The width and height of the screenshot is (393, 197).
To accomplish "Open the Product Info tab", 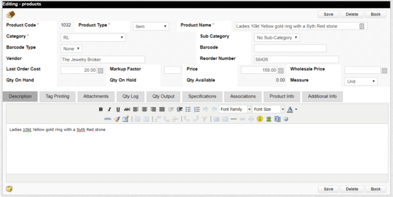I will click(282, 97).
